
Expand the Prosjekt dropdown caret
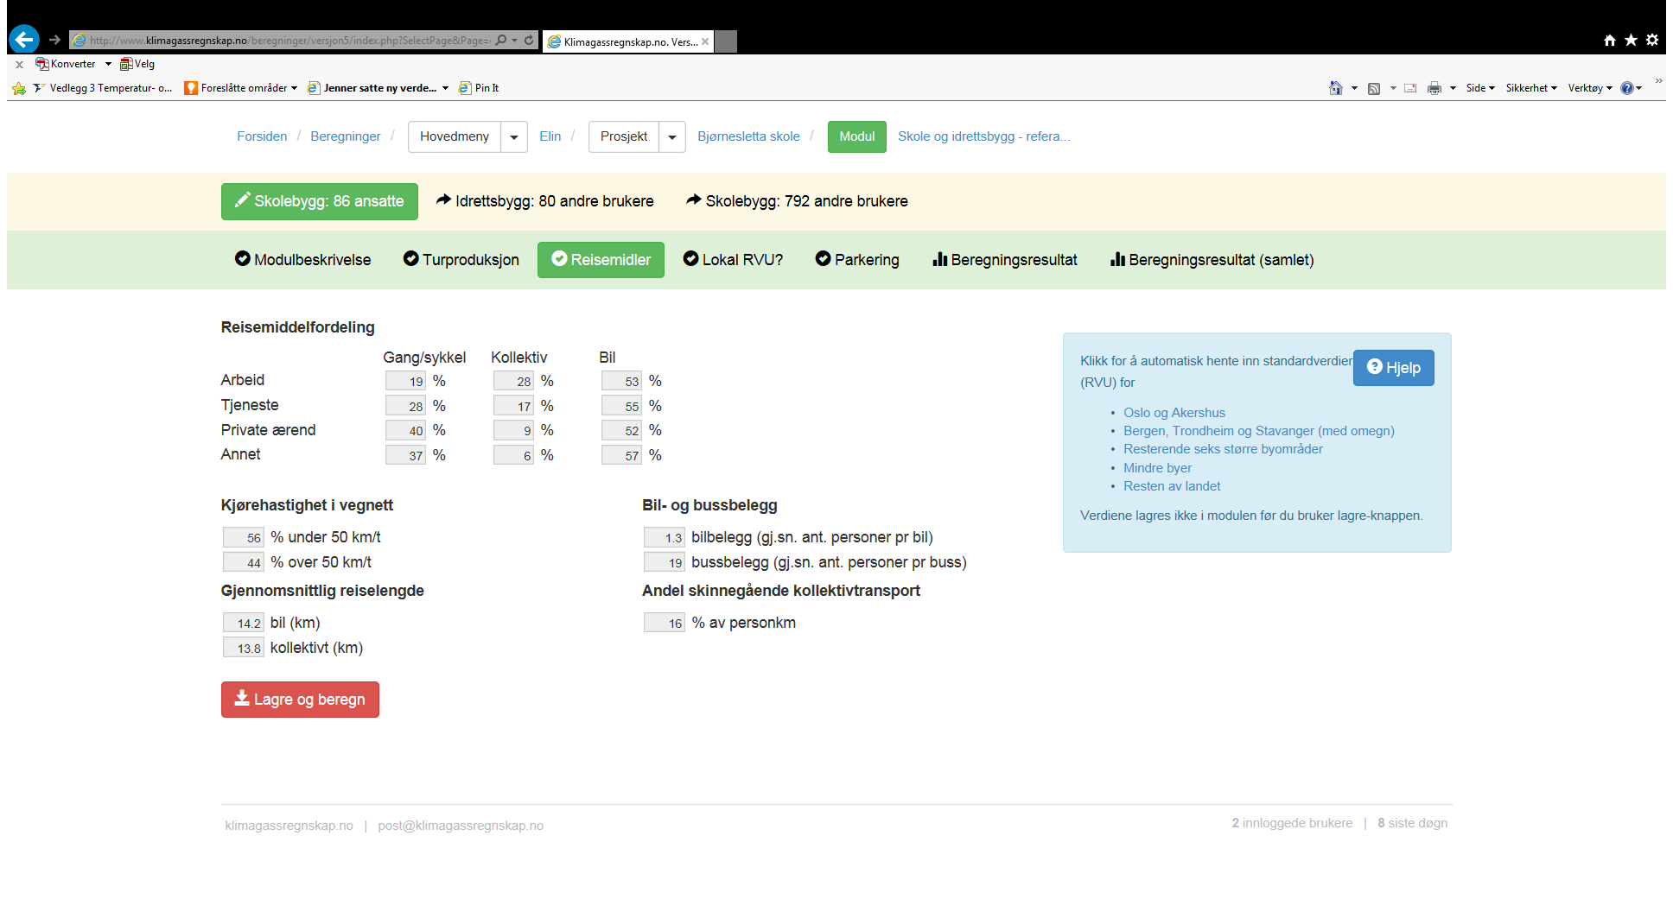[672, 136]
